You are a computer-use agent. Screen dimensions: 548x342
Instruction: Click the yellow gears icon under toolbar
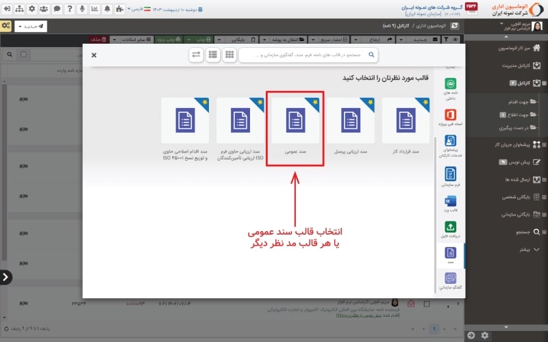pyautogui.click(x=6, y=26)
